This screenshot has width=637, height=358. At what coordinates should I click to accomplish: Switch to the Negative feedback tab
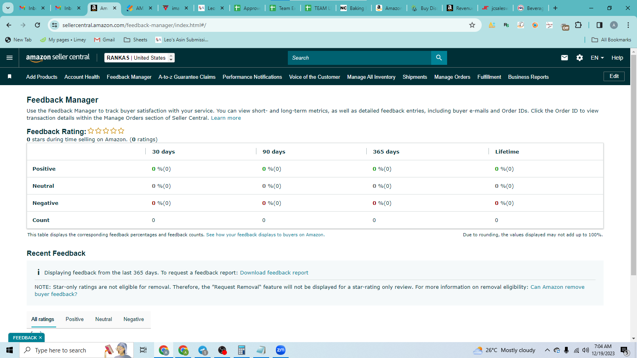tap(134, 319)
